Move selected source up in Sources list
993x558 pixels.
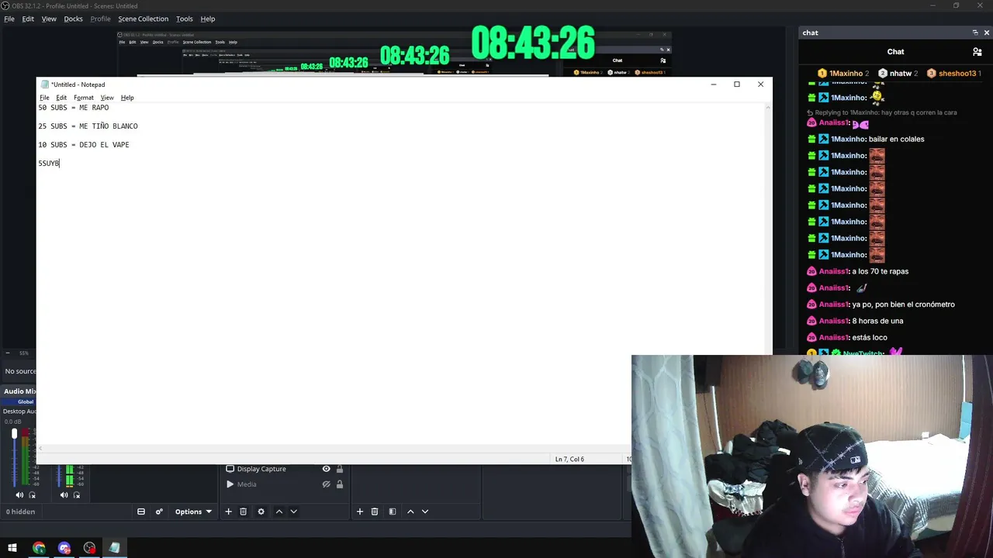coord(279,511)
